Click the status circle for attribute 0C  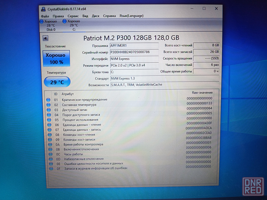point(50,154)
